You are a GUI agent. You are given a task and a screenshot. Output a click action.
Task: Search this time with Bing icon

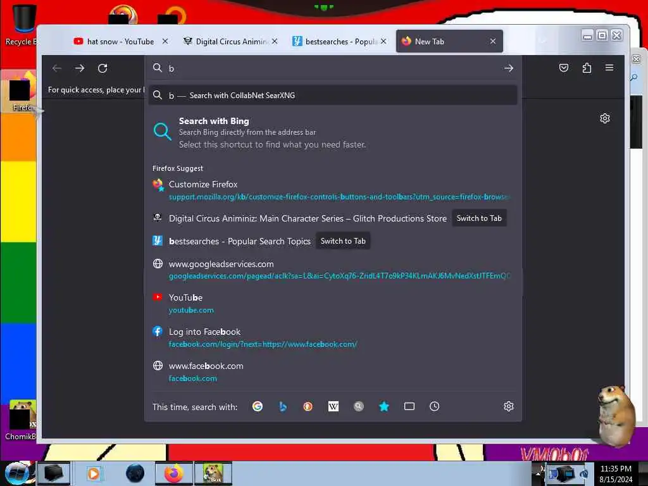click(283, 407)
